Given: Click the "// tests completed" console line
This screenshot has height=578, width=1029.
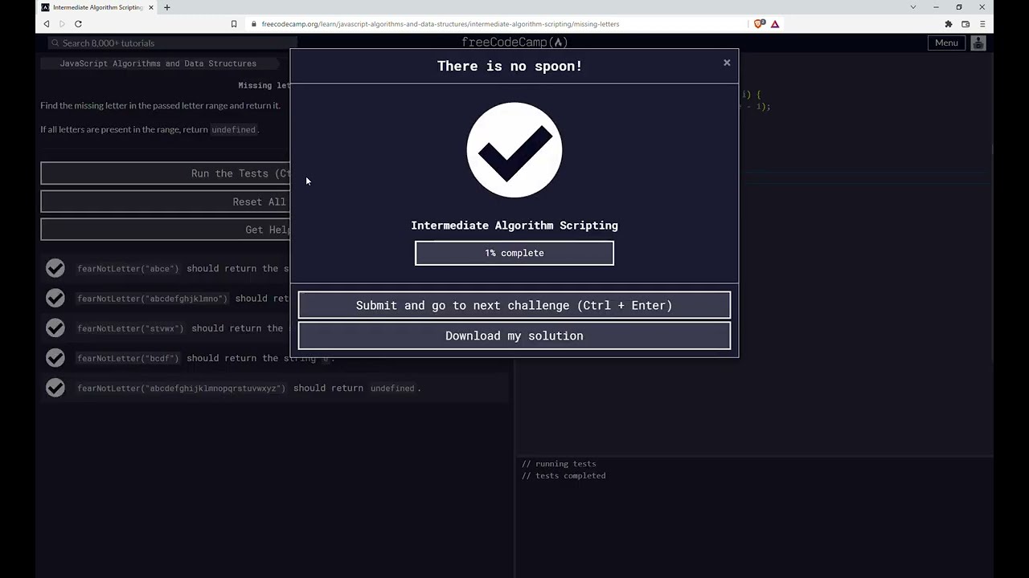Looking at the screenshot, I should (x=564, y=476).
